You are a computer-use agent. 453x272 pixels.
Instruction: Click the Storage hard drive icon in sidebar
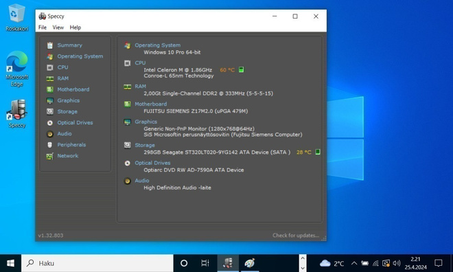coord(50,111)
